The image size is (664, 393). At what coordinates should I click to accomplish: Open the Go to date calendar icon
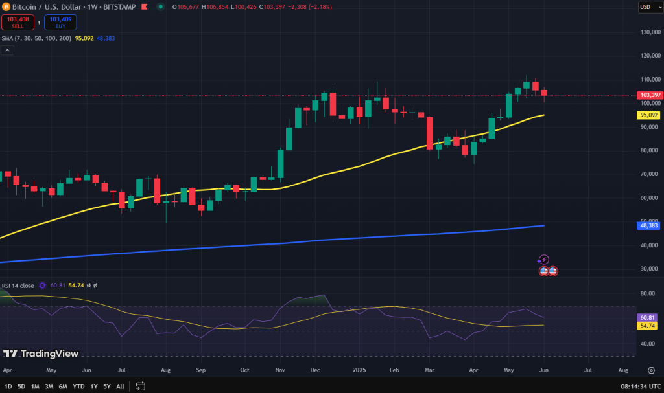[141, 387]
